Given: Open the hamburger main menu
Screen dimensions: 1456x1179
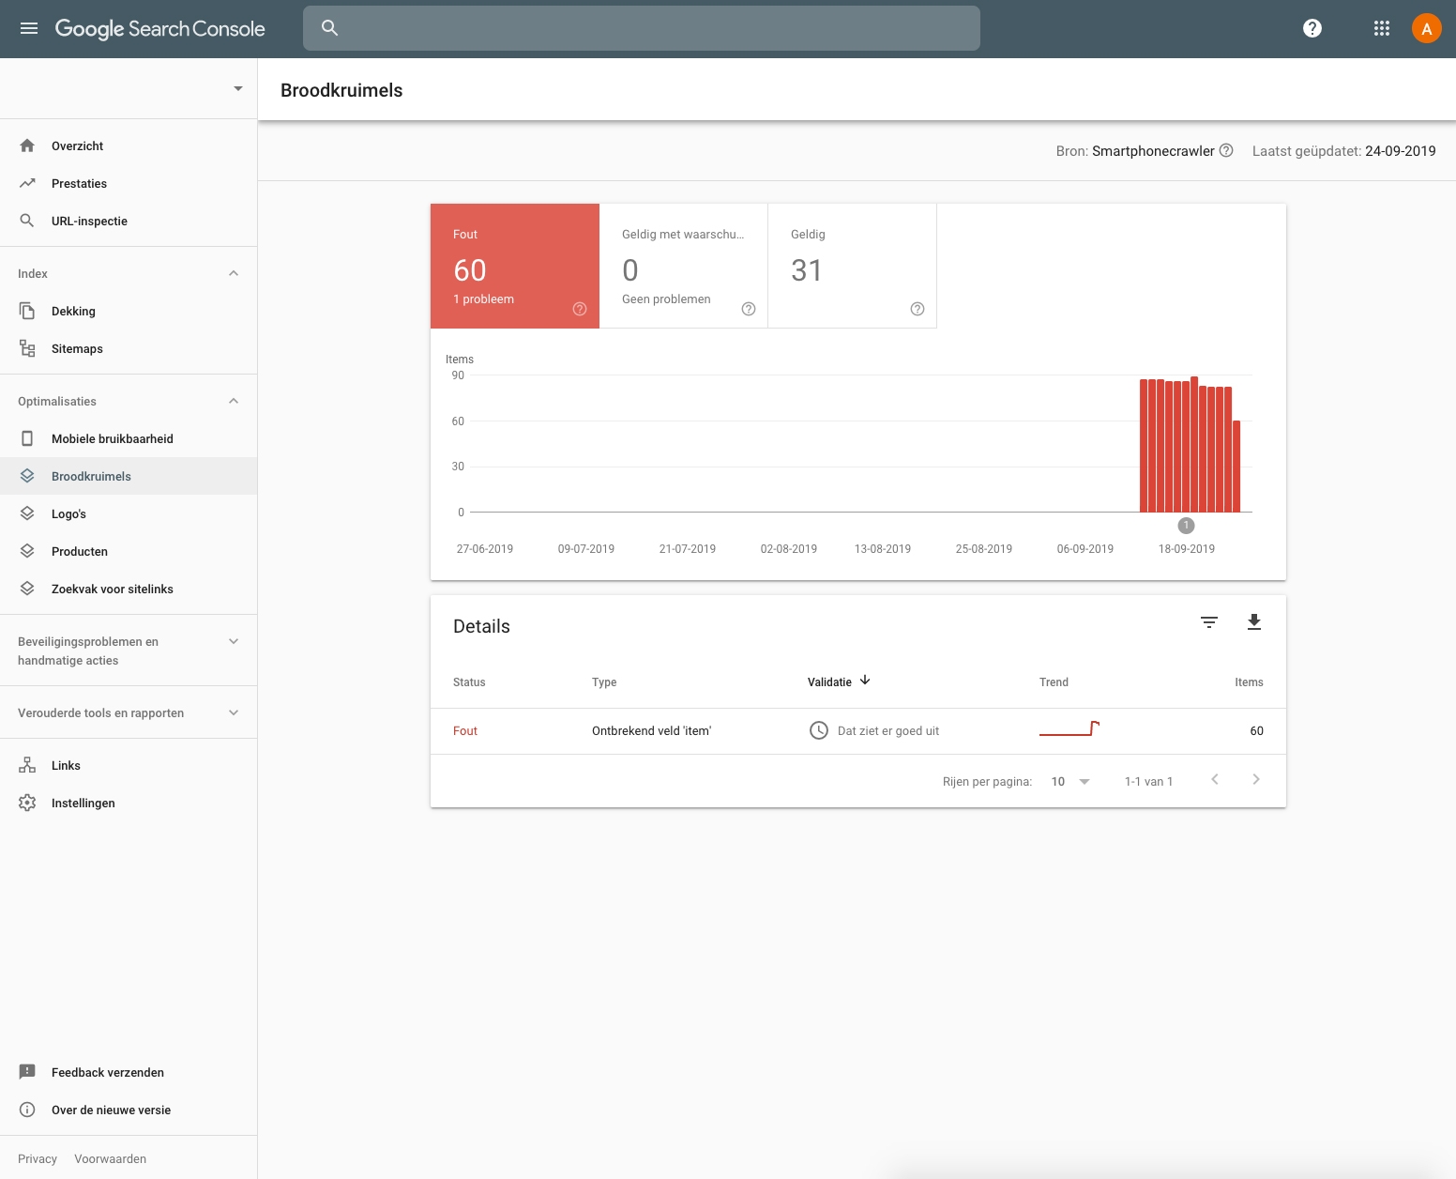Looking at the screenshot, I should pyautogui.click(x=29, y=28).
